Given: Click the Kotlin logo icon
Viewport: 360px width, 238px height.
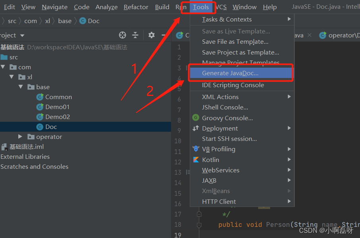Looking at the screenshot, I should tap(196, 160).
